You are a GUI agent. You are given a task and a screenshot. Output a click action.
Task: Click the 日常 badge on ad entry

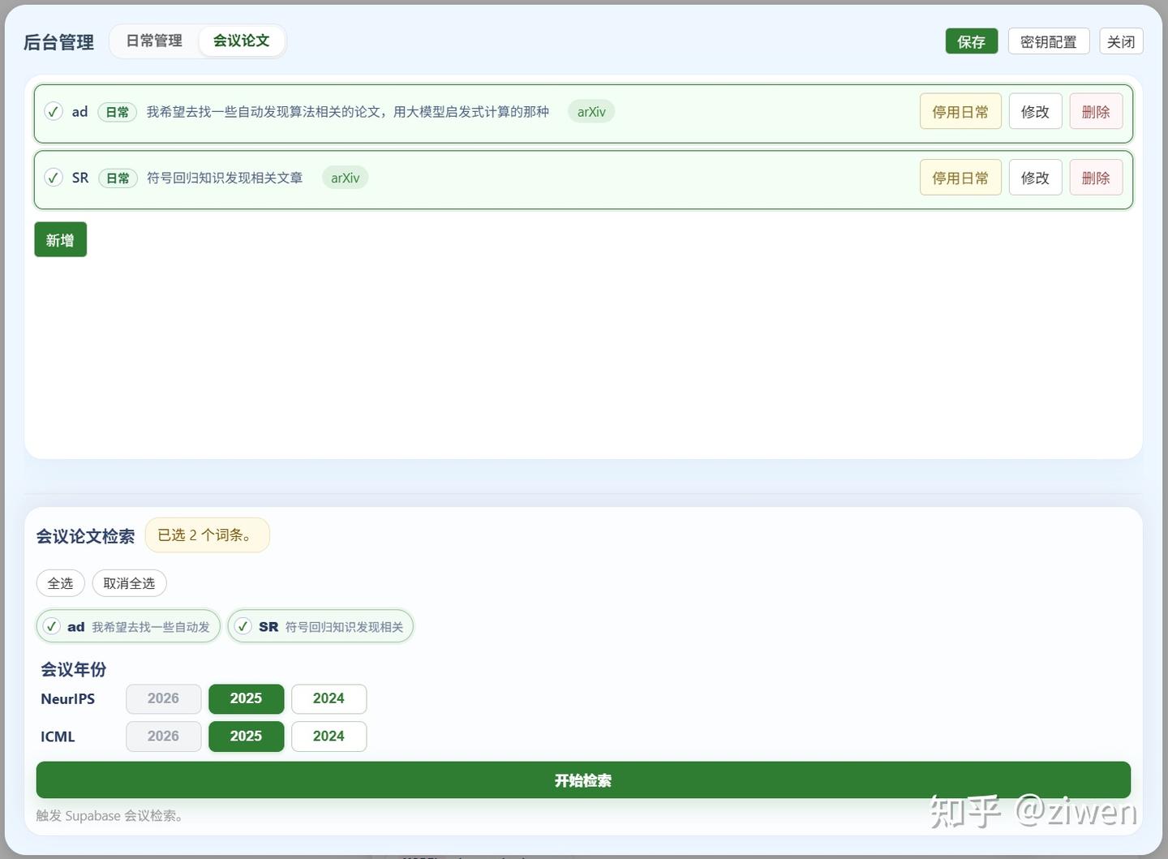(118, 112)
